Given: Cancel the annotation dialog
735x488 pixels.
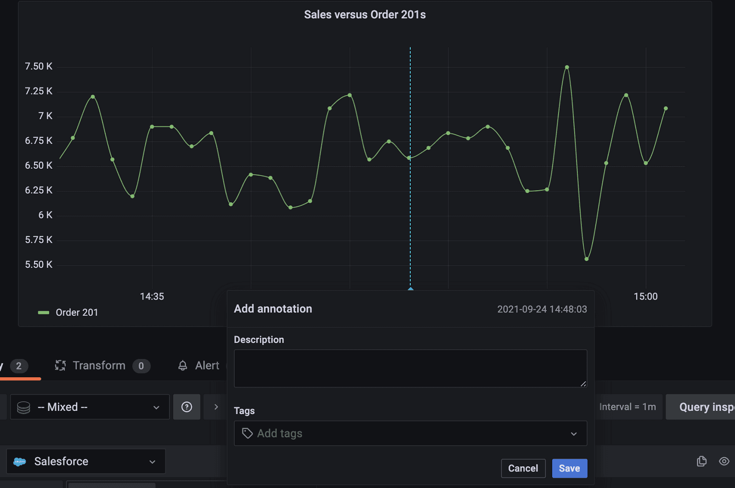Looking at the screenshot, I should click(523, 468).
